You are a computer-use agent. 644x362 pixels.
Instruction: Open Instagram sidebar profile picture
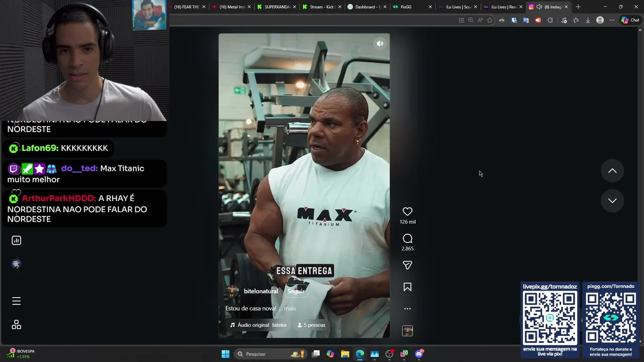(16, 264)
